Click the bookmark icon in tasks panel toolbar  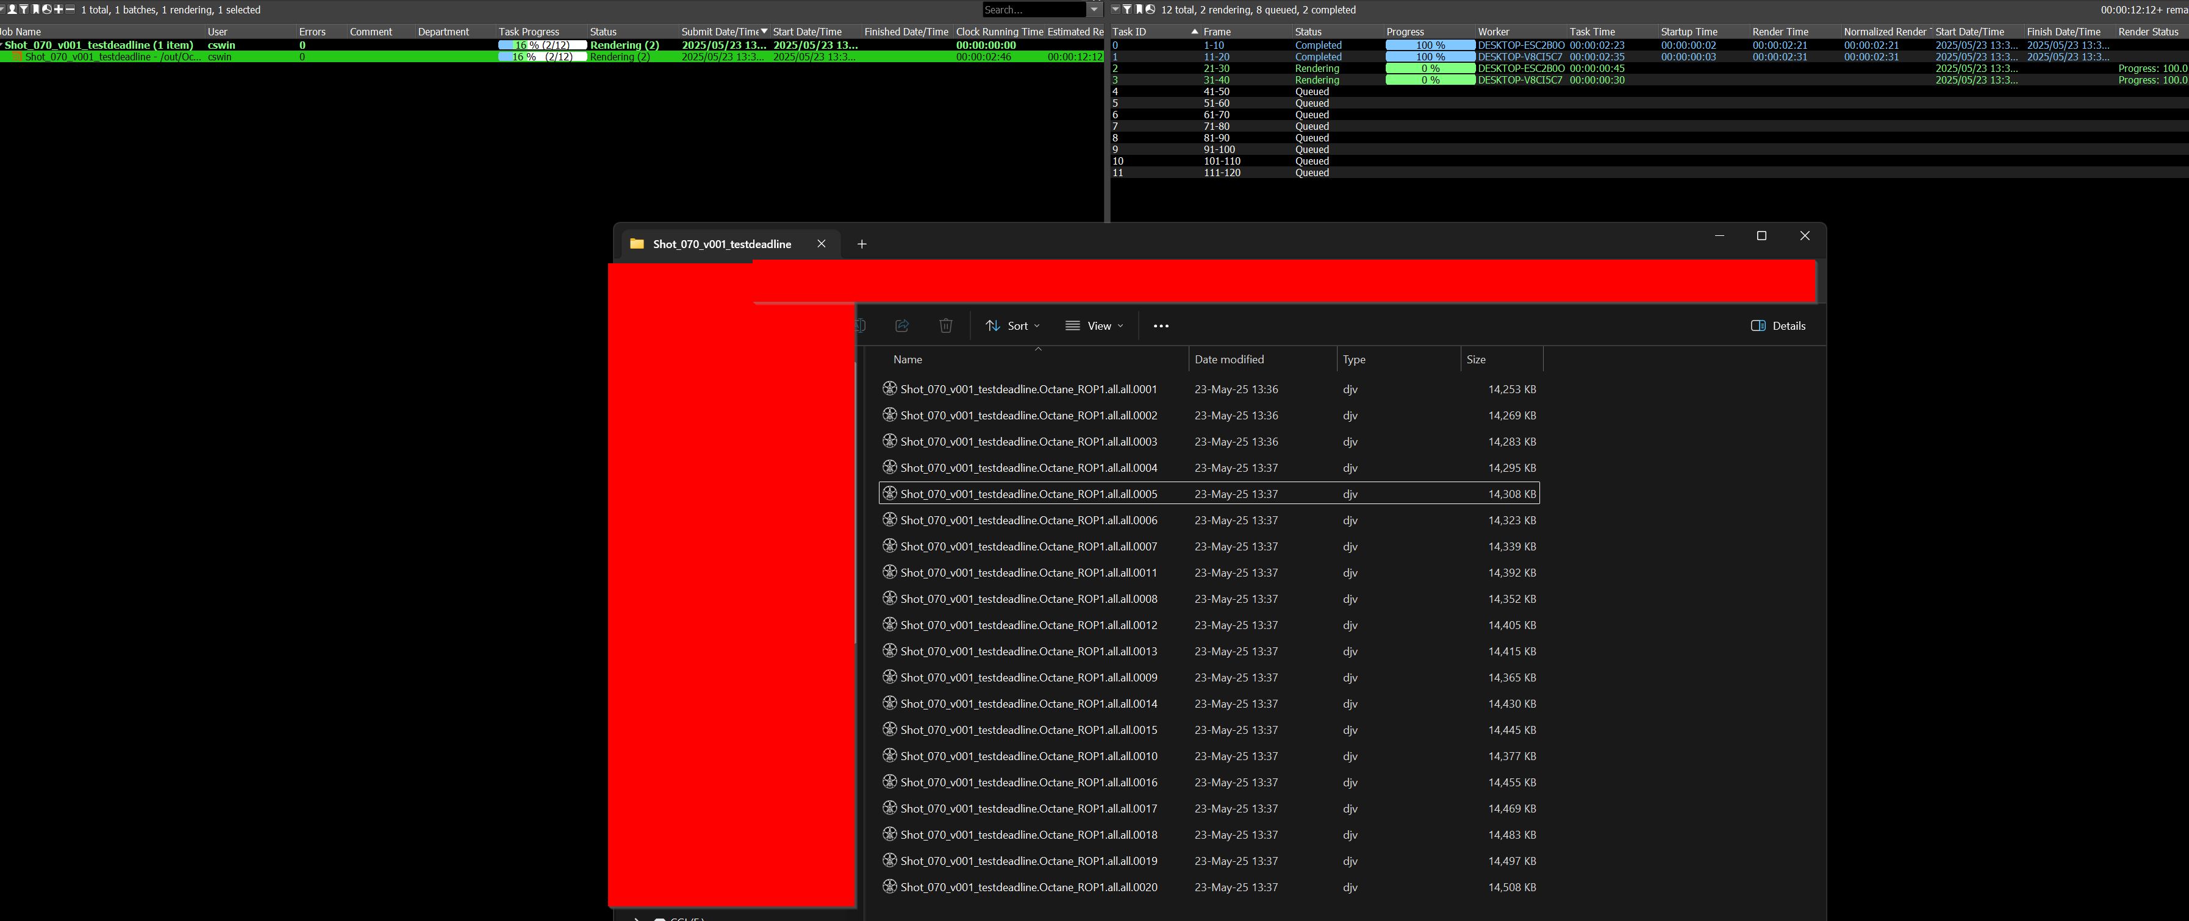click(1139, 9)
